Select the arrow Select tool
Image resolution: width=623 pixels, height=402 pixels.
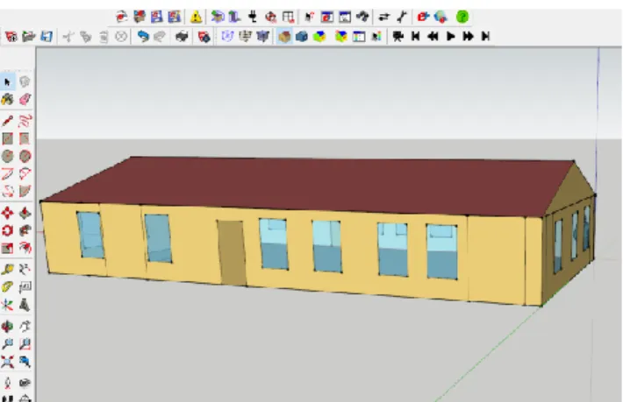click(7, 82)
